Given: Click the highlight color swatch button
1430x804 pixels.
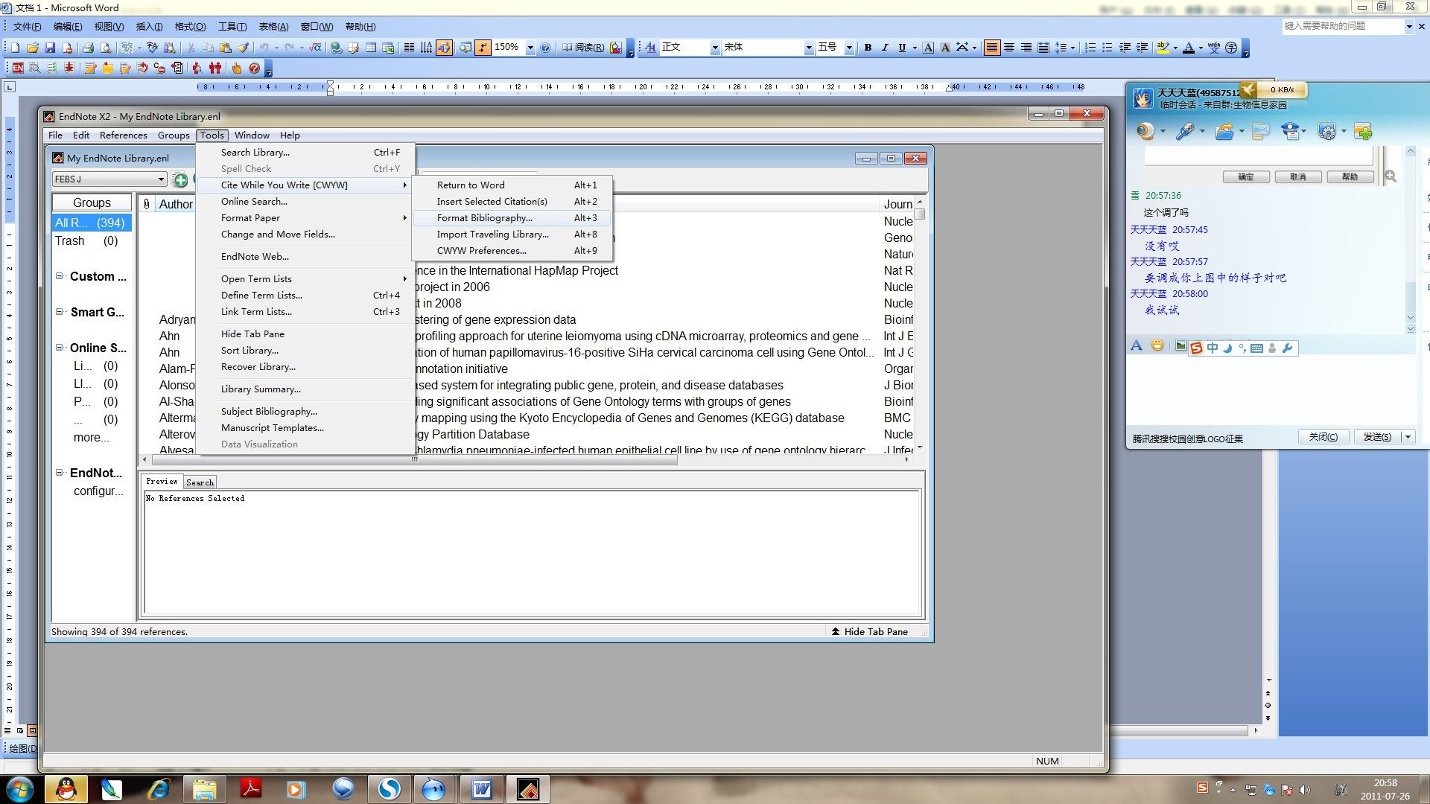Looking at the screenshot, I should click(x=1163, y=48).
